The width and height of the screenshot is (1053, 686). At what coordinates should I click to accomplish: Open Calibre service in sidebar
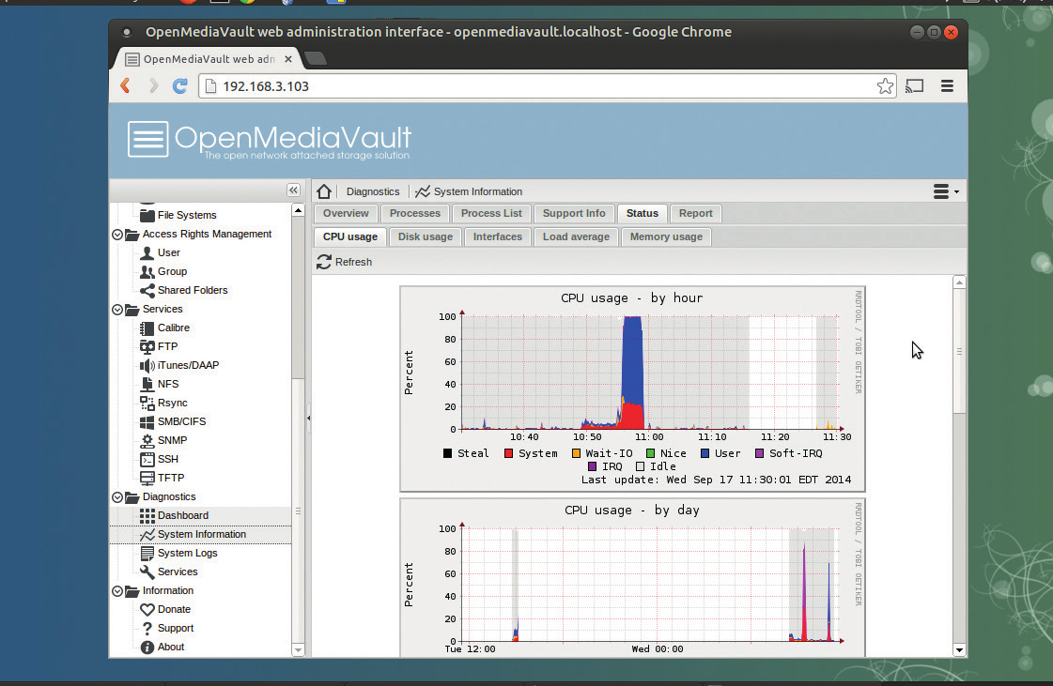pos(173,328)
